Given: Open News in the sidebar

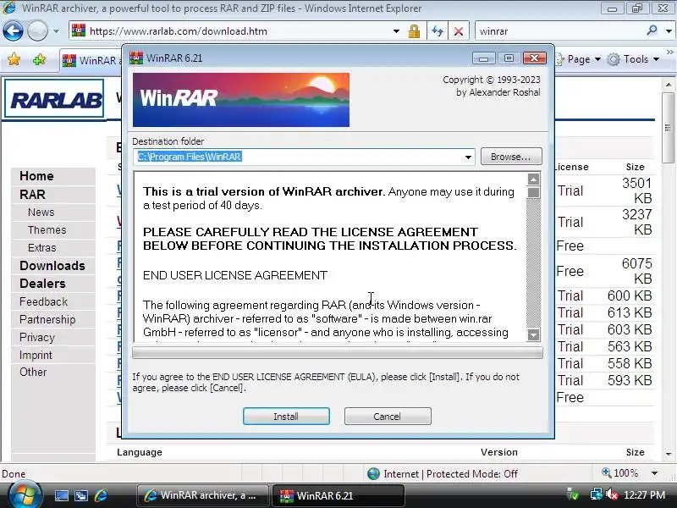Looking at the screenshot, I should (x=41, y=213).
